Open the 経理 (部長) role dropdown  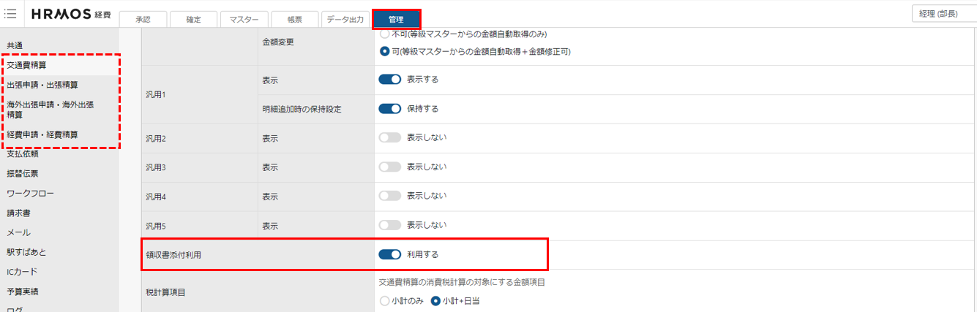point(944,14)
